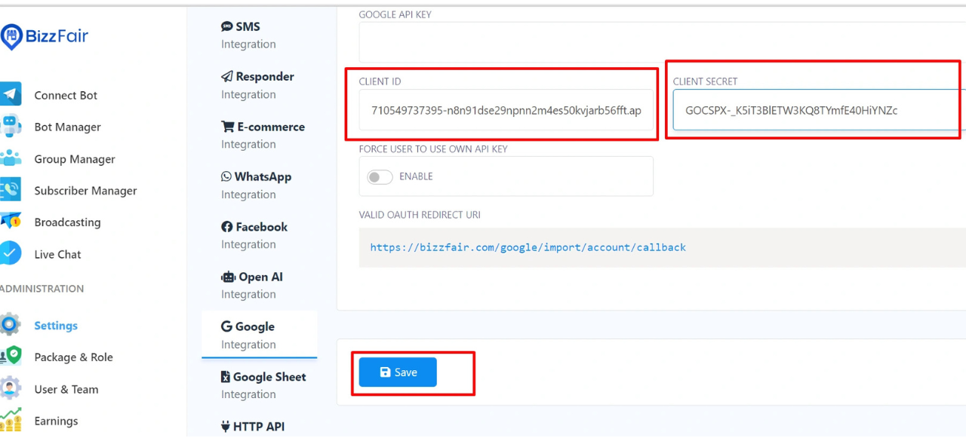Switch to SMS Integration tab
Screen dimensions: 966x441
(259, 35)
